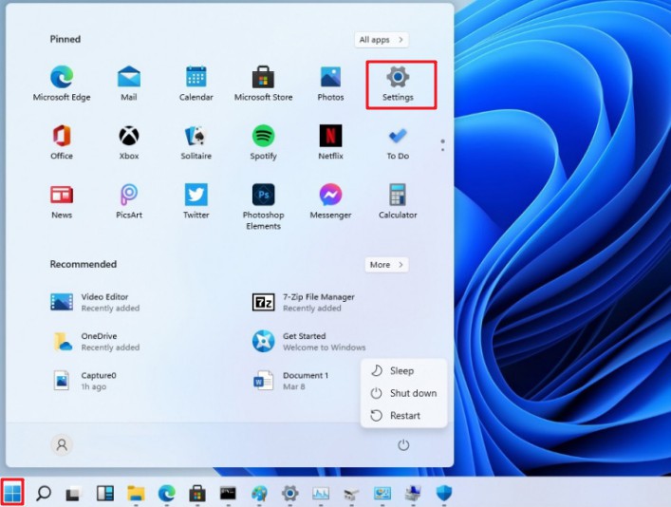Viewport: 671px width, 507px height.
Task: Launch Photoshop Elements
Action: coord(263,207)
